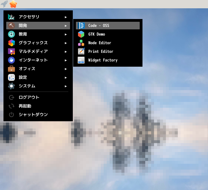Image resolution: width=208 pixels, height=190 pixels.
Task: Click the Code - OSS blue icon
Action: point(81,26)
